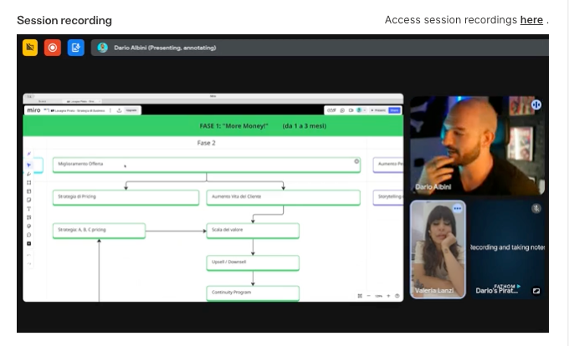This screenshot has height=346, width=569.
Task: Open Miro board options three-dot menu
Action: [x=110, y=110]
